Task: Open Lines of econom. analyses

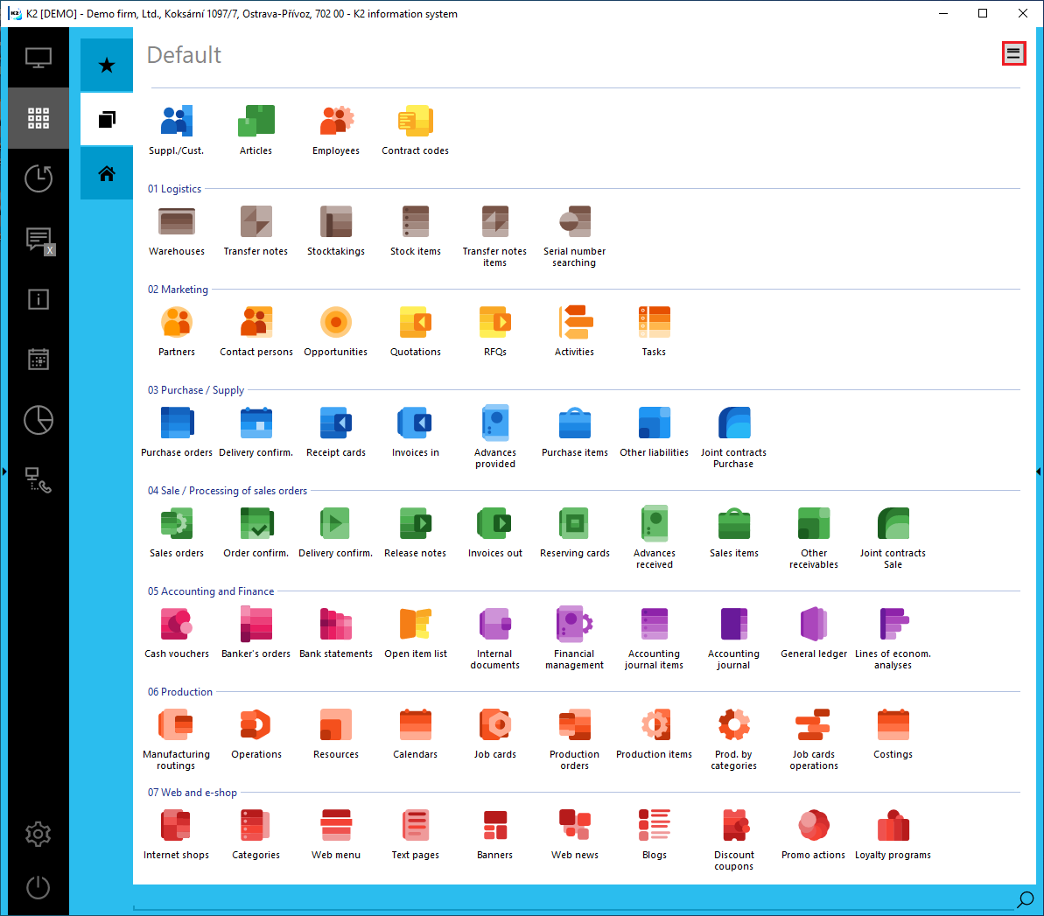Action: [x=893, y=639]
